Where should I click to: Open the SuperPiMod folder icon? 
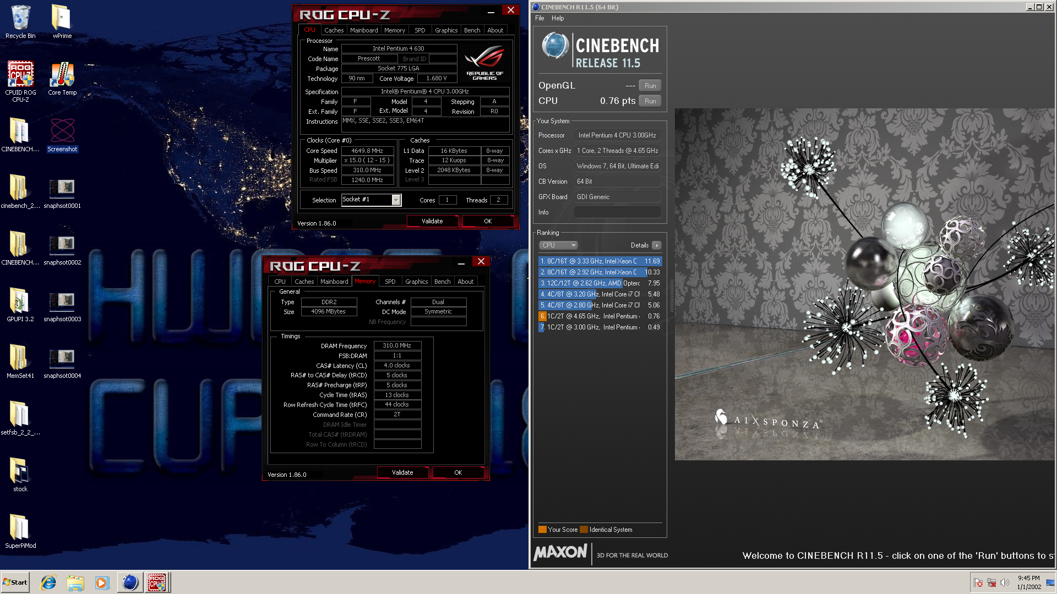pyautogui.click(x=20, y=531)
